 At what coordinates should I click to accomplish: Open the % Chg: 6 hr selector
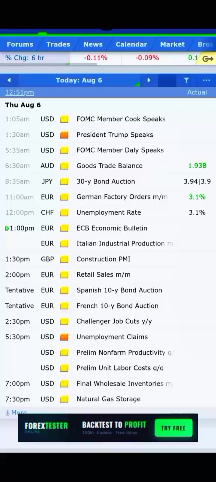click(25, 58)
